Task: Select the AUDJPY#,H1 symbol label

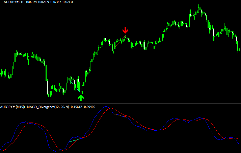Action: 12,2
